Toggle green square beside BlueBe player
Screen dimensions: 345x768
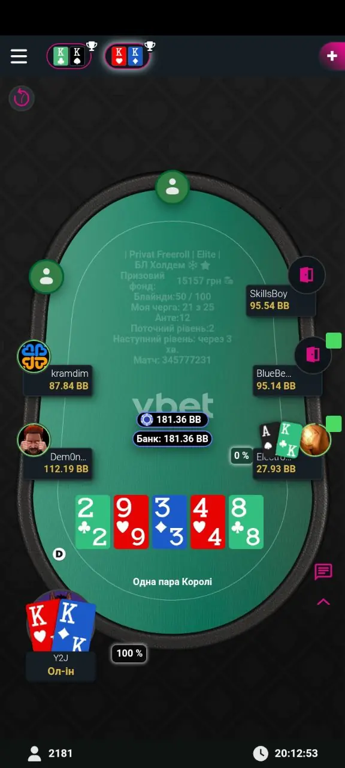tap(334, 341)
